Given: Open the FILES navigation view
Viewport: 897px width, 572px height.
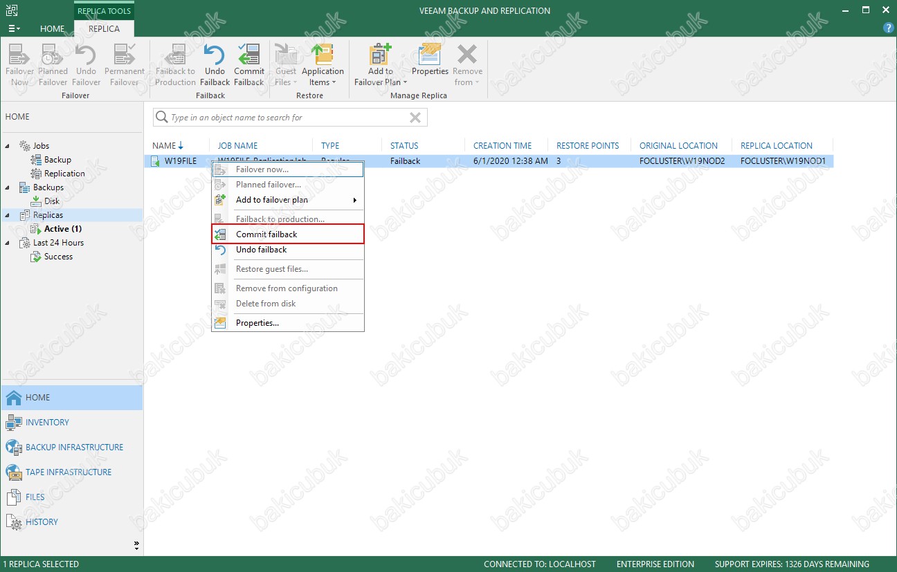Looking at the screenshot, I should coord(71,497).
